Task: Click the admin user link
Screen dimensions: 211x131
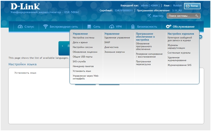Action: 144,6
